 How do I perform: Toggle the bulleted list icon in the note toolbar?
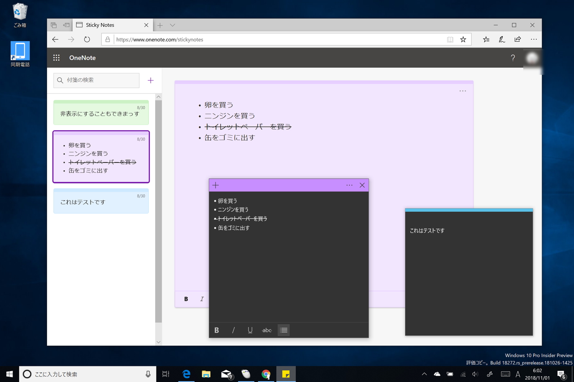[283, 330]
